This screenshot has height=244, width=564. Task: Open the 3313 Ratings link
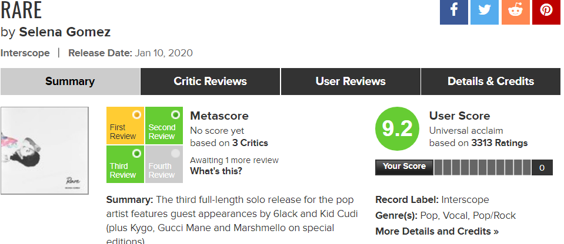(x=499, y=143)
